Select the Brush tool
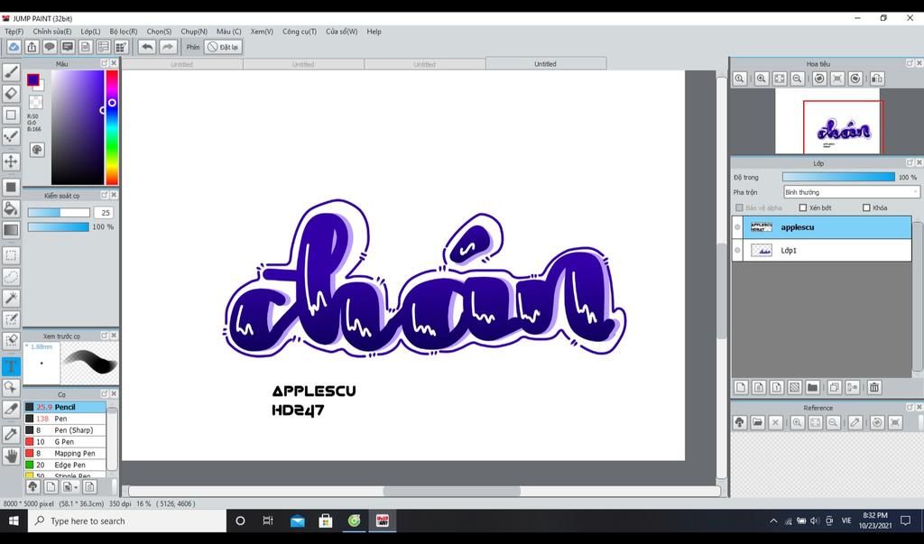This screenshot has height=544, width=924. pyautogui.click(x=11, y=72)
